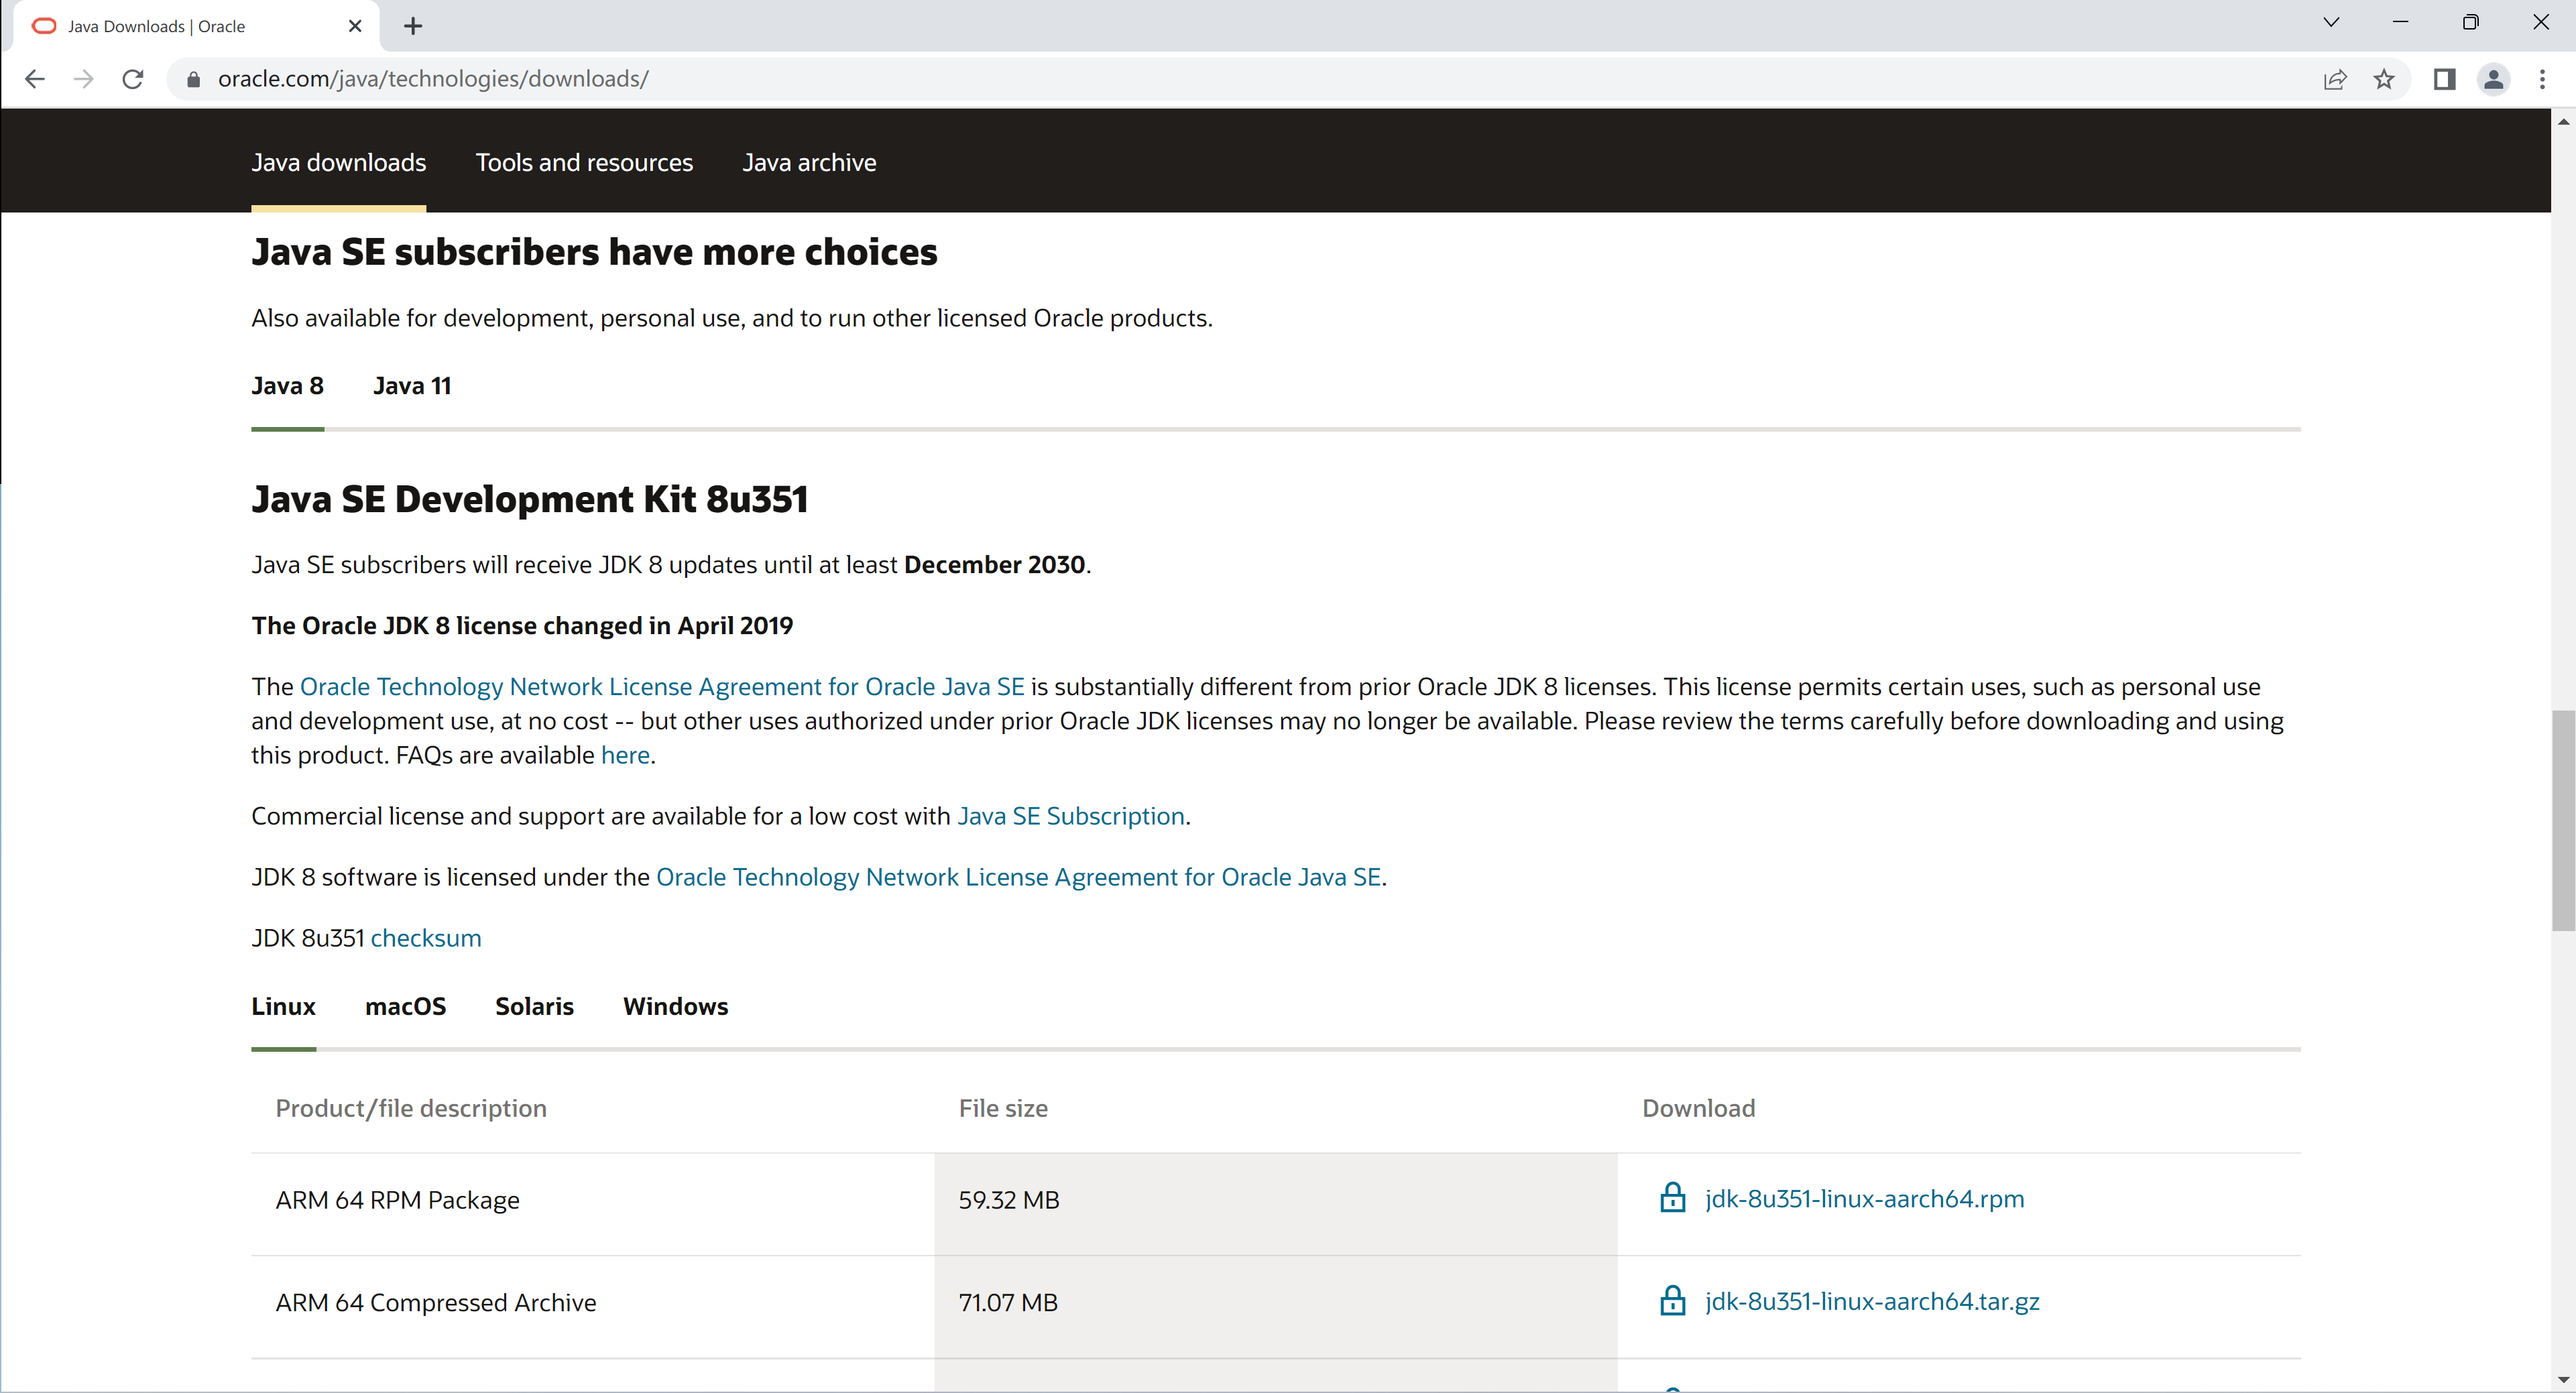
Task: Click the Oracle Technology Network License Agreement for Oracle Java SE second link
Action: pyautogui.click(x=1018, y=877)
